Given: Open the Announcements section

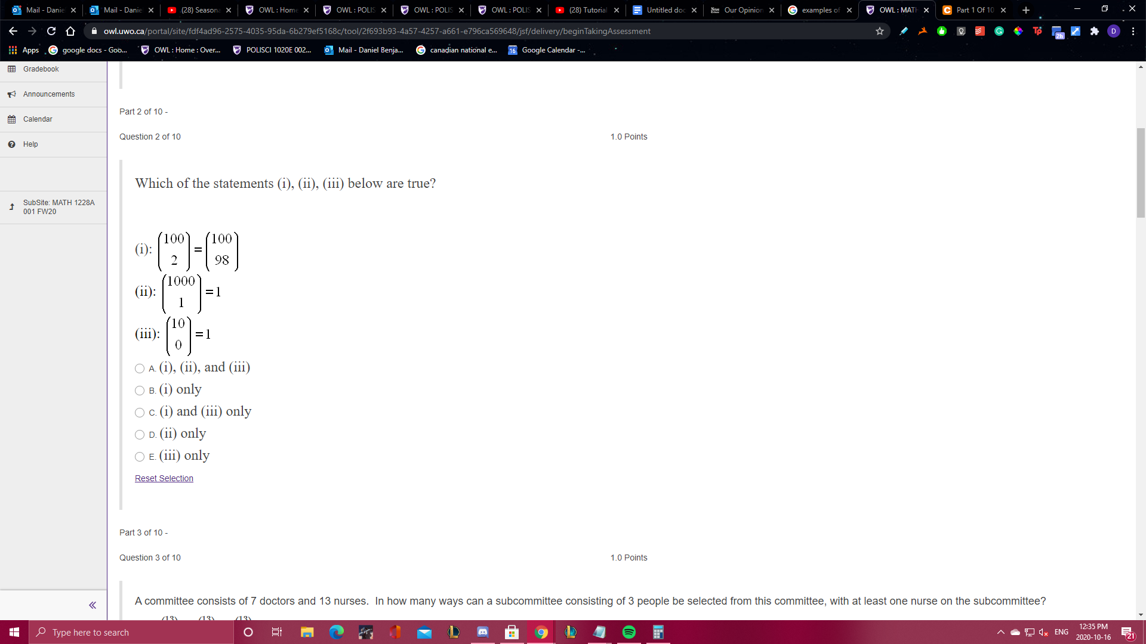Looking at the screenshot, I should tap(48, 94).
